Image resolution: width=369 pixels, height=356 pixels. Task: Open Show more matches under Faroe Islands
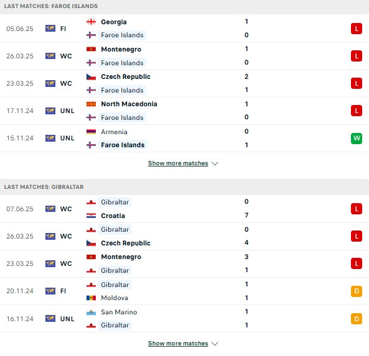pos(178,163)
